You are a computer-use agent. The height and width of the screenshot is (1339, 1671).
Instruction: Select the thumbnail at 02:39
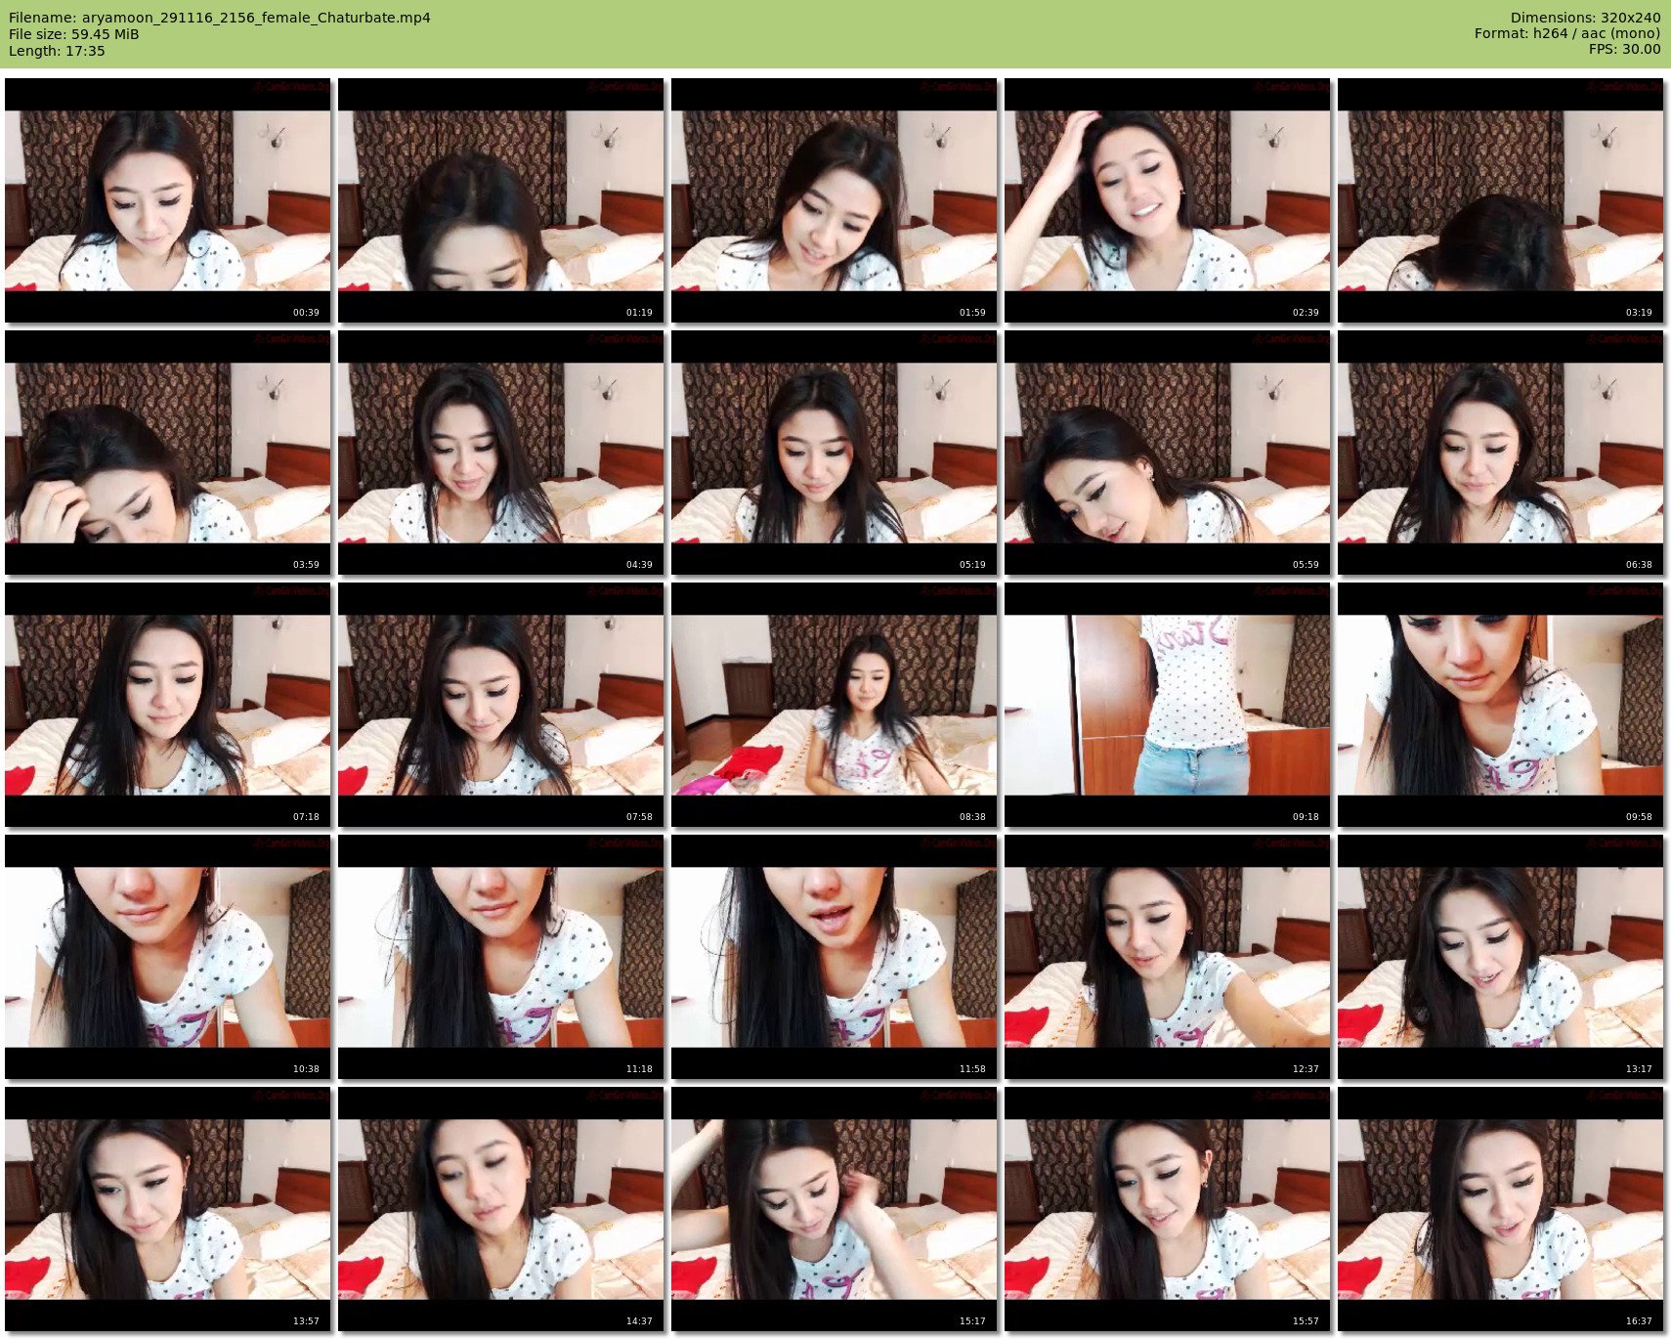(x=1167, y=200)
